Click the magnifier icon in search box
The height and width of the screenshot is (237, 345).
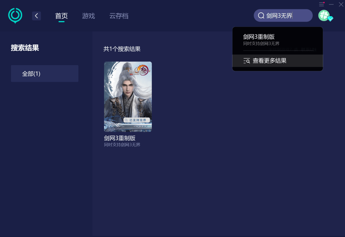pos(261,16)
